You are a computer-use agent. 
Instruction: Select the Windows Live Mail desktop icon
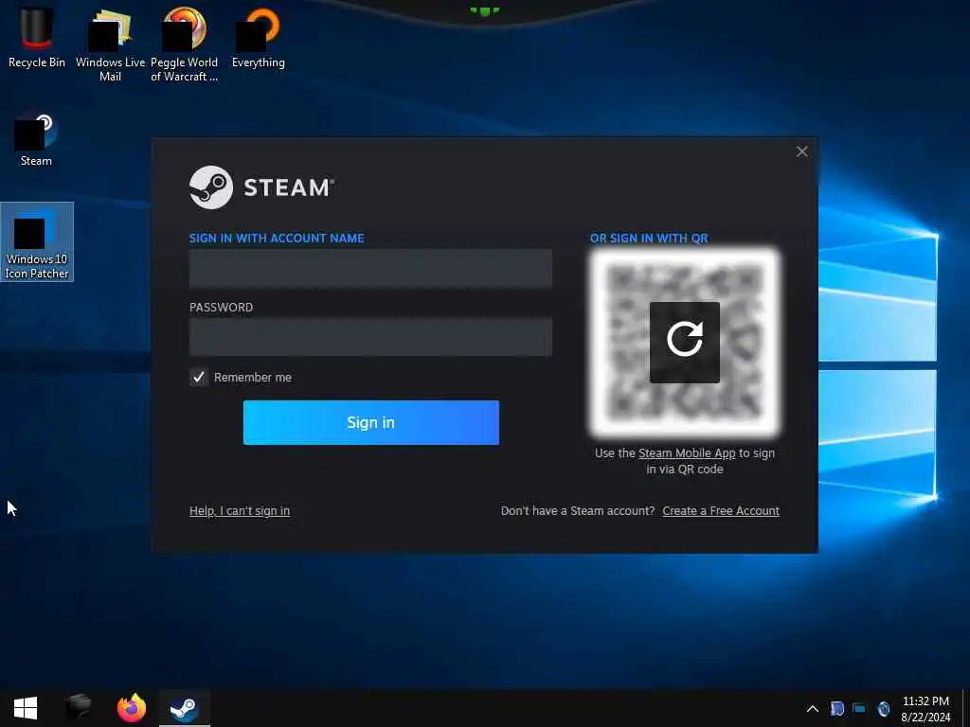(110, 44)
